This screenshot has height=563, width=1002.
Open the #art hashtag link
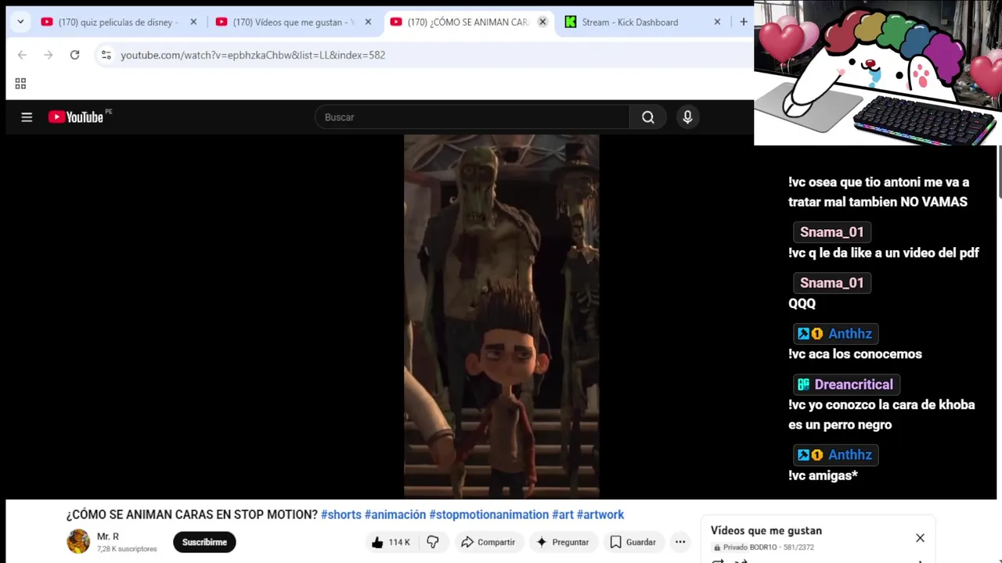(563, 515)
